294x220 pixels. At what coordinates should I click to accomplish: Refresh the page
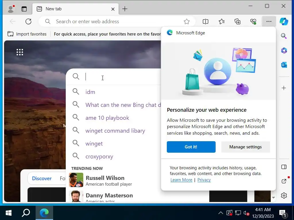28,21
